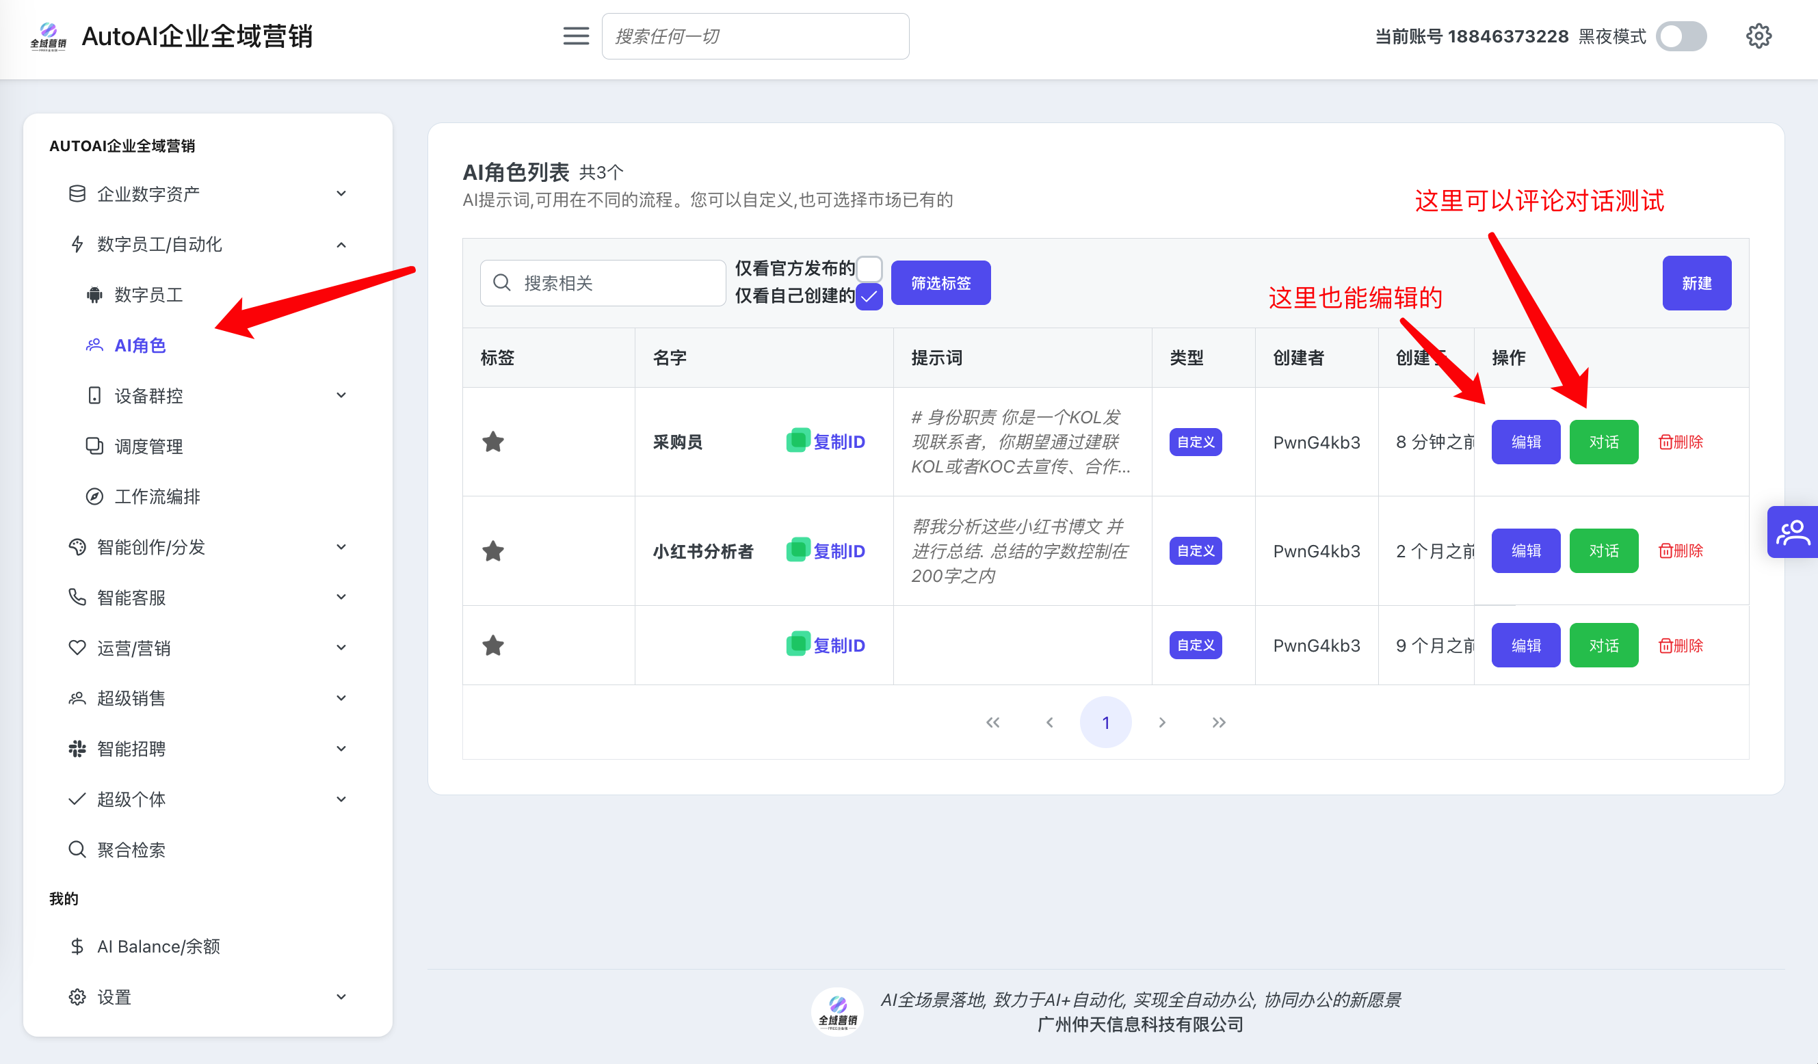Start 对话 with the unnamed third role
Viewport: 1818px width, 1064px height.
(x=1604, y=645)
